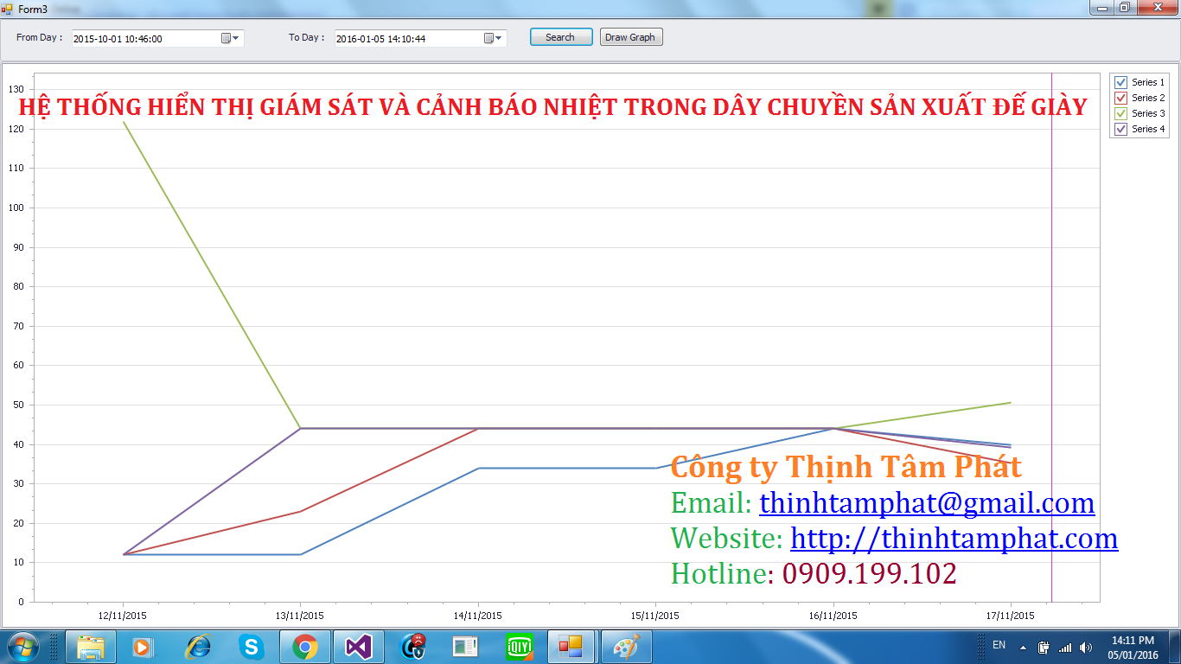Uncheck Series 1 in the legend

(x=1121, y=82)
